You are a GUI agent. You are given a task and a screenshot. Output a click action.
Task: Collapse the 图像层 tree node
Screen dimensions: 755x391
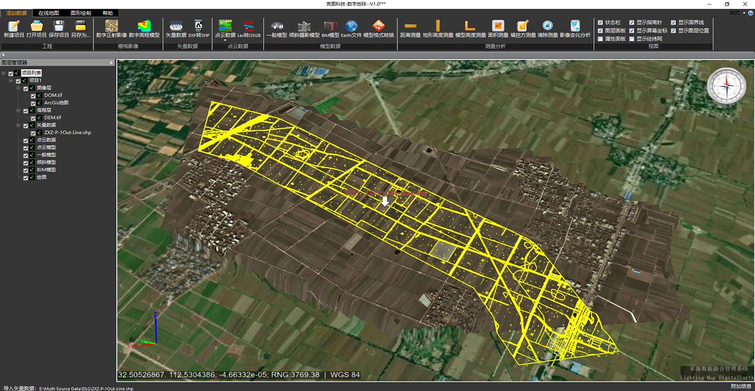pyautogui.click(x=19, y=88)
